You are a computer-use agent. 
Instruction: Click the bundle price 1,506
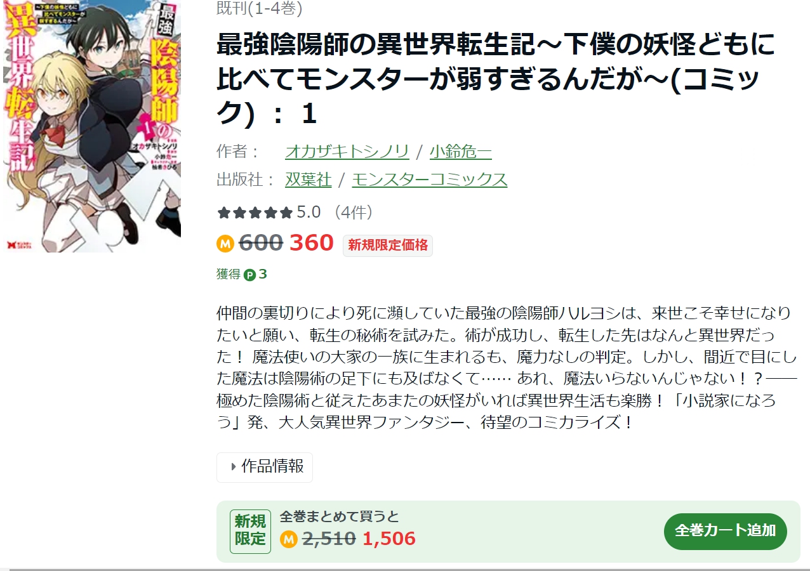(x=389, y=539)
